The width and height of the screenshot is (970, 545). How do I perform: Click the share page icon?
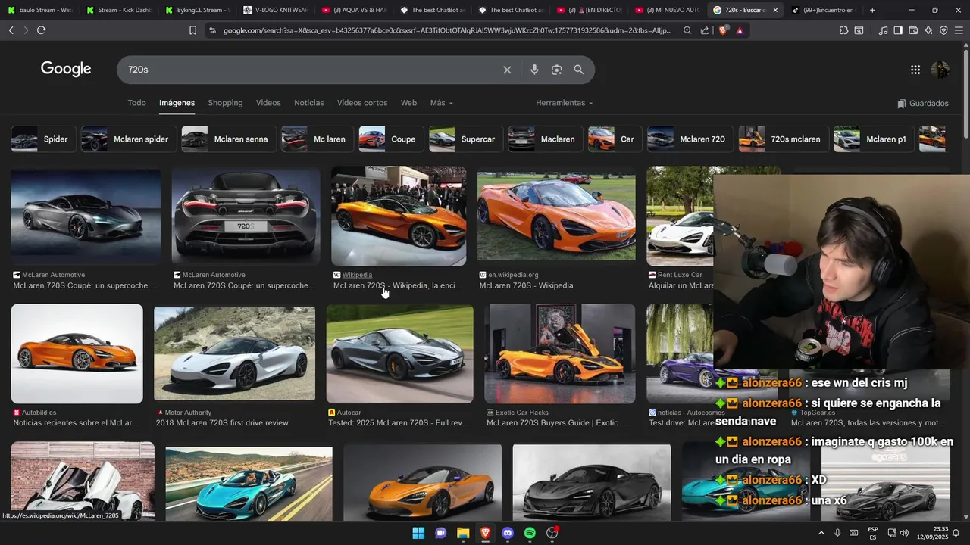[x=705, y=30]
